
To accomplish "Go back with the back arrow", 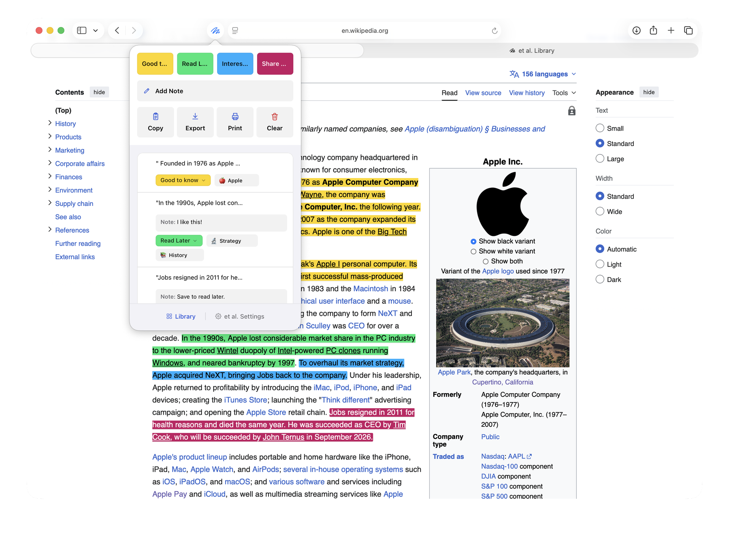I will (x=117, y=30).
